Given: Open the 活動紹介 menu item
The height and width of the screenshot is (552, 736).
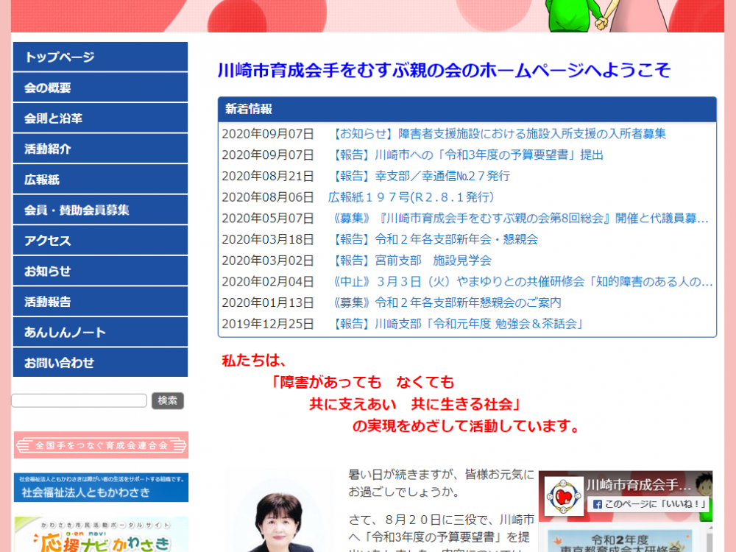Looking at the screenshot, I should 100,149.
